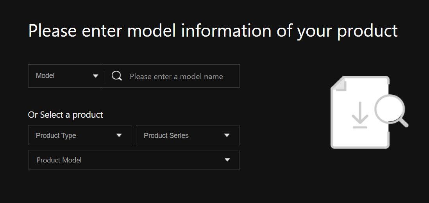Expand the Product Type dropdown
The height and width of the screenshot is (203, 429).
80,135
